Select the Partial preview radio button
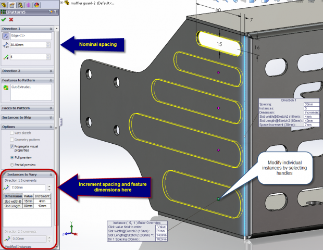The height and width of the screenshot is (250, 323). [12, 165]
